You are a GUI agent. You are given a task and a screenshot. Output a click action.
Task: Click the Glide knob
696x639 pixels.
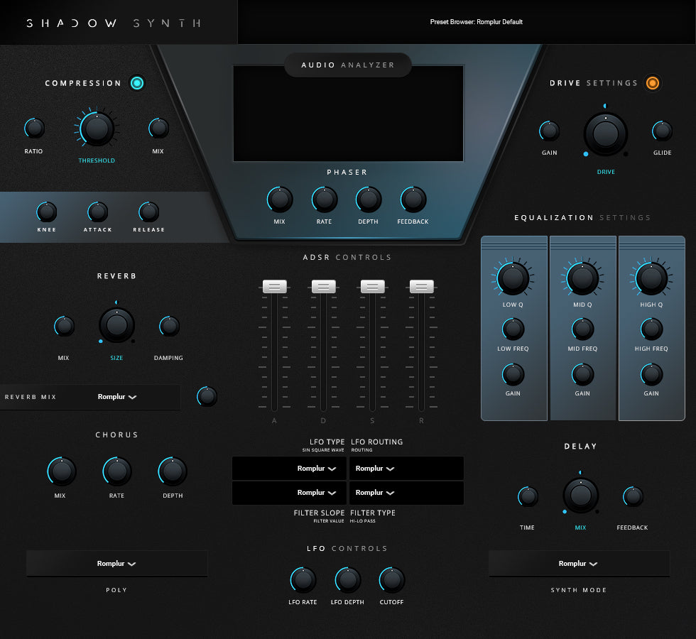pos(662,131)
